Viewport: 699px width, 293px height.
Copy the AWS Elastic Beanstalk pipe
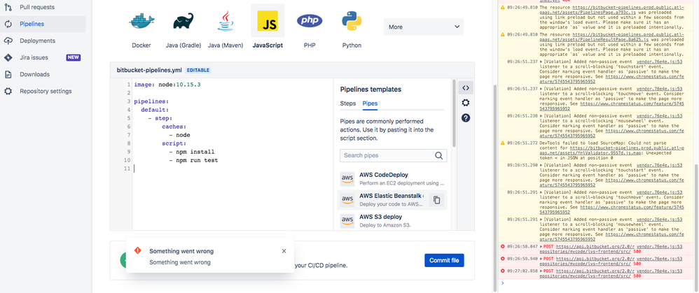click(x=437, y=200)
